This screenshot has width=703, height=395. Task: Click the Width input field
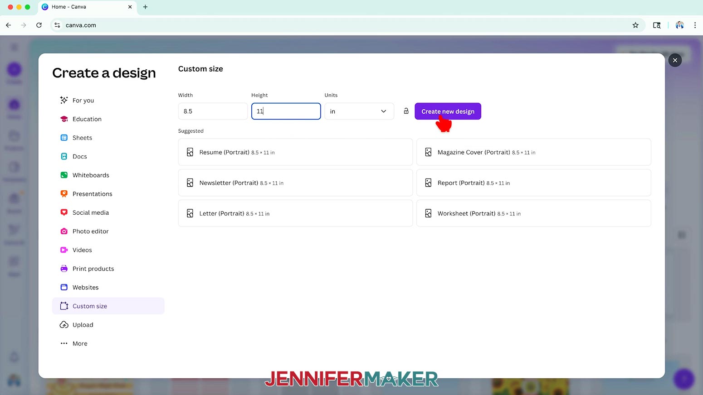[x=213, y=111]
